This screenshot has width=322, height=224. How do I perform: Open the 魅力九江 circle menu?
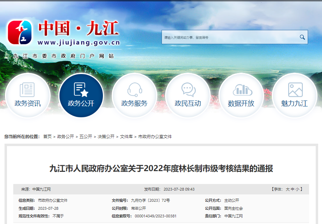294,95
